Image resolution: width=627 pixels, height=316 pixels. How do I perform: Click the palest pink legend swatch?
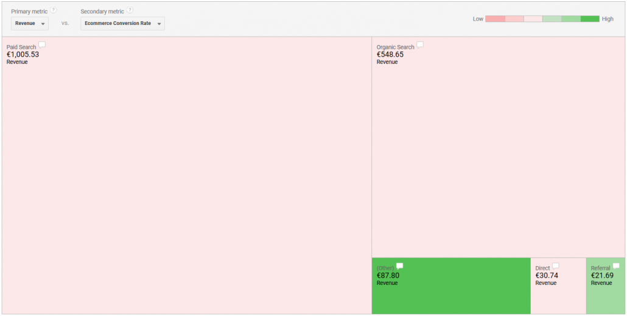pos(533,19)
